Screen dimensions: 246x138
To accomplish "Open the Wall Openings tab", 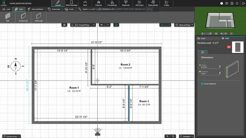I will pyautogui.click(x=72, y=3).
